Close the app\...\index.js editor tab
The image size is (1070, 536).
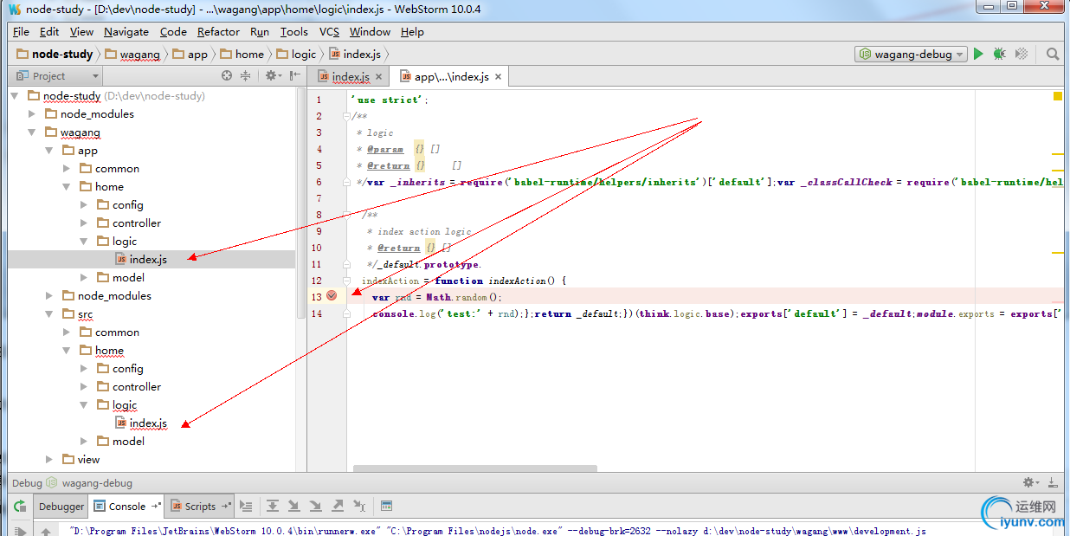[x=498, y=77]
